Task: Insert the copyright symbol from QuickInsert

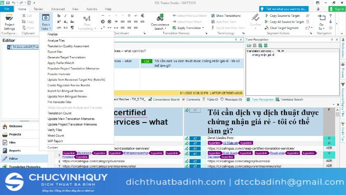Action: (x=103, y=22)
